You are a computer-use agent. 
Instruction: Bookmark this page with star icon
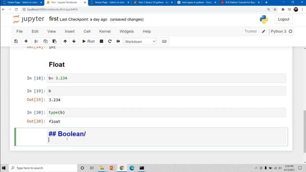(x=275, y=10)
